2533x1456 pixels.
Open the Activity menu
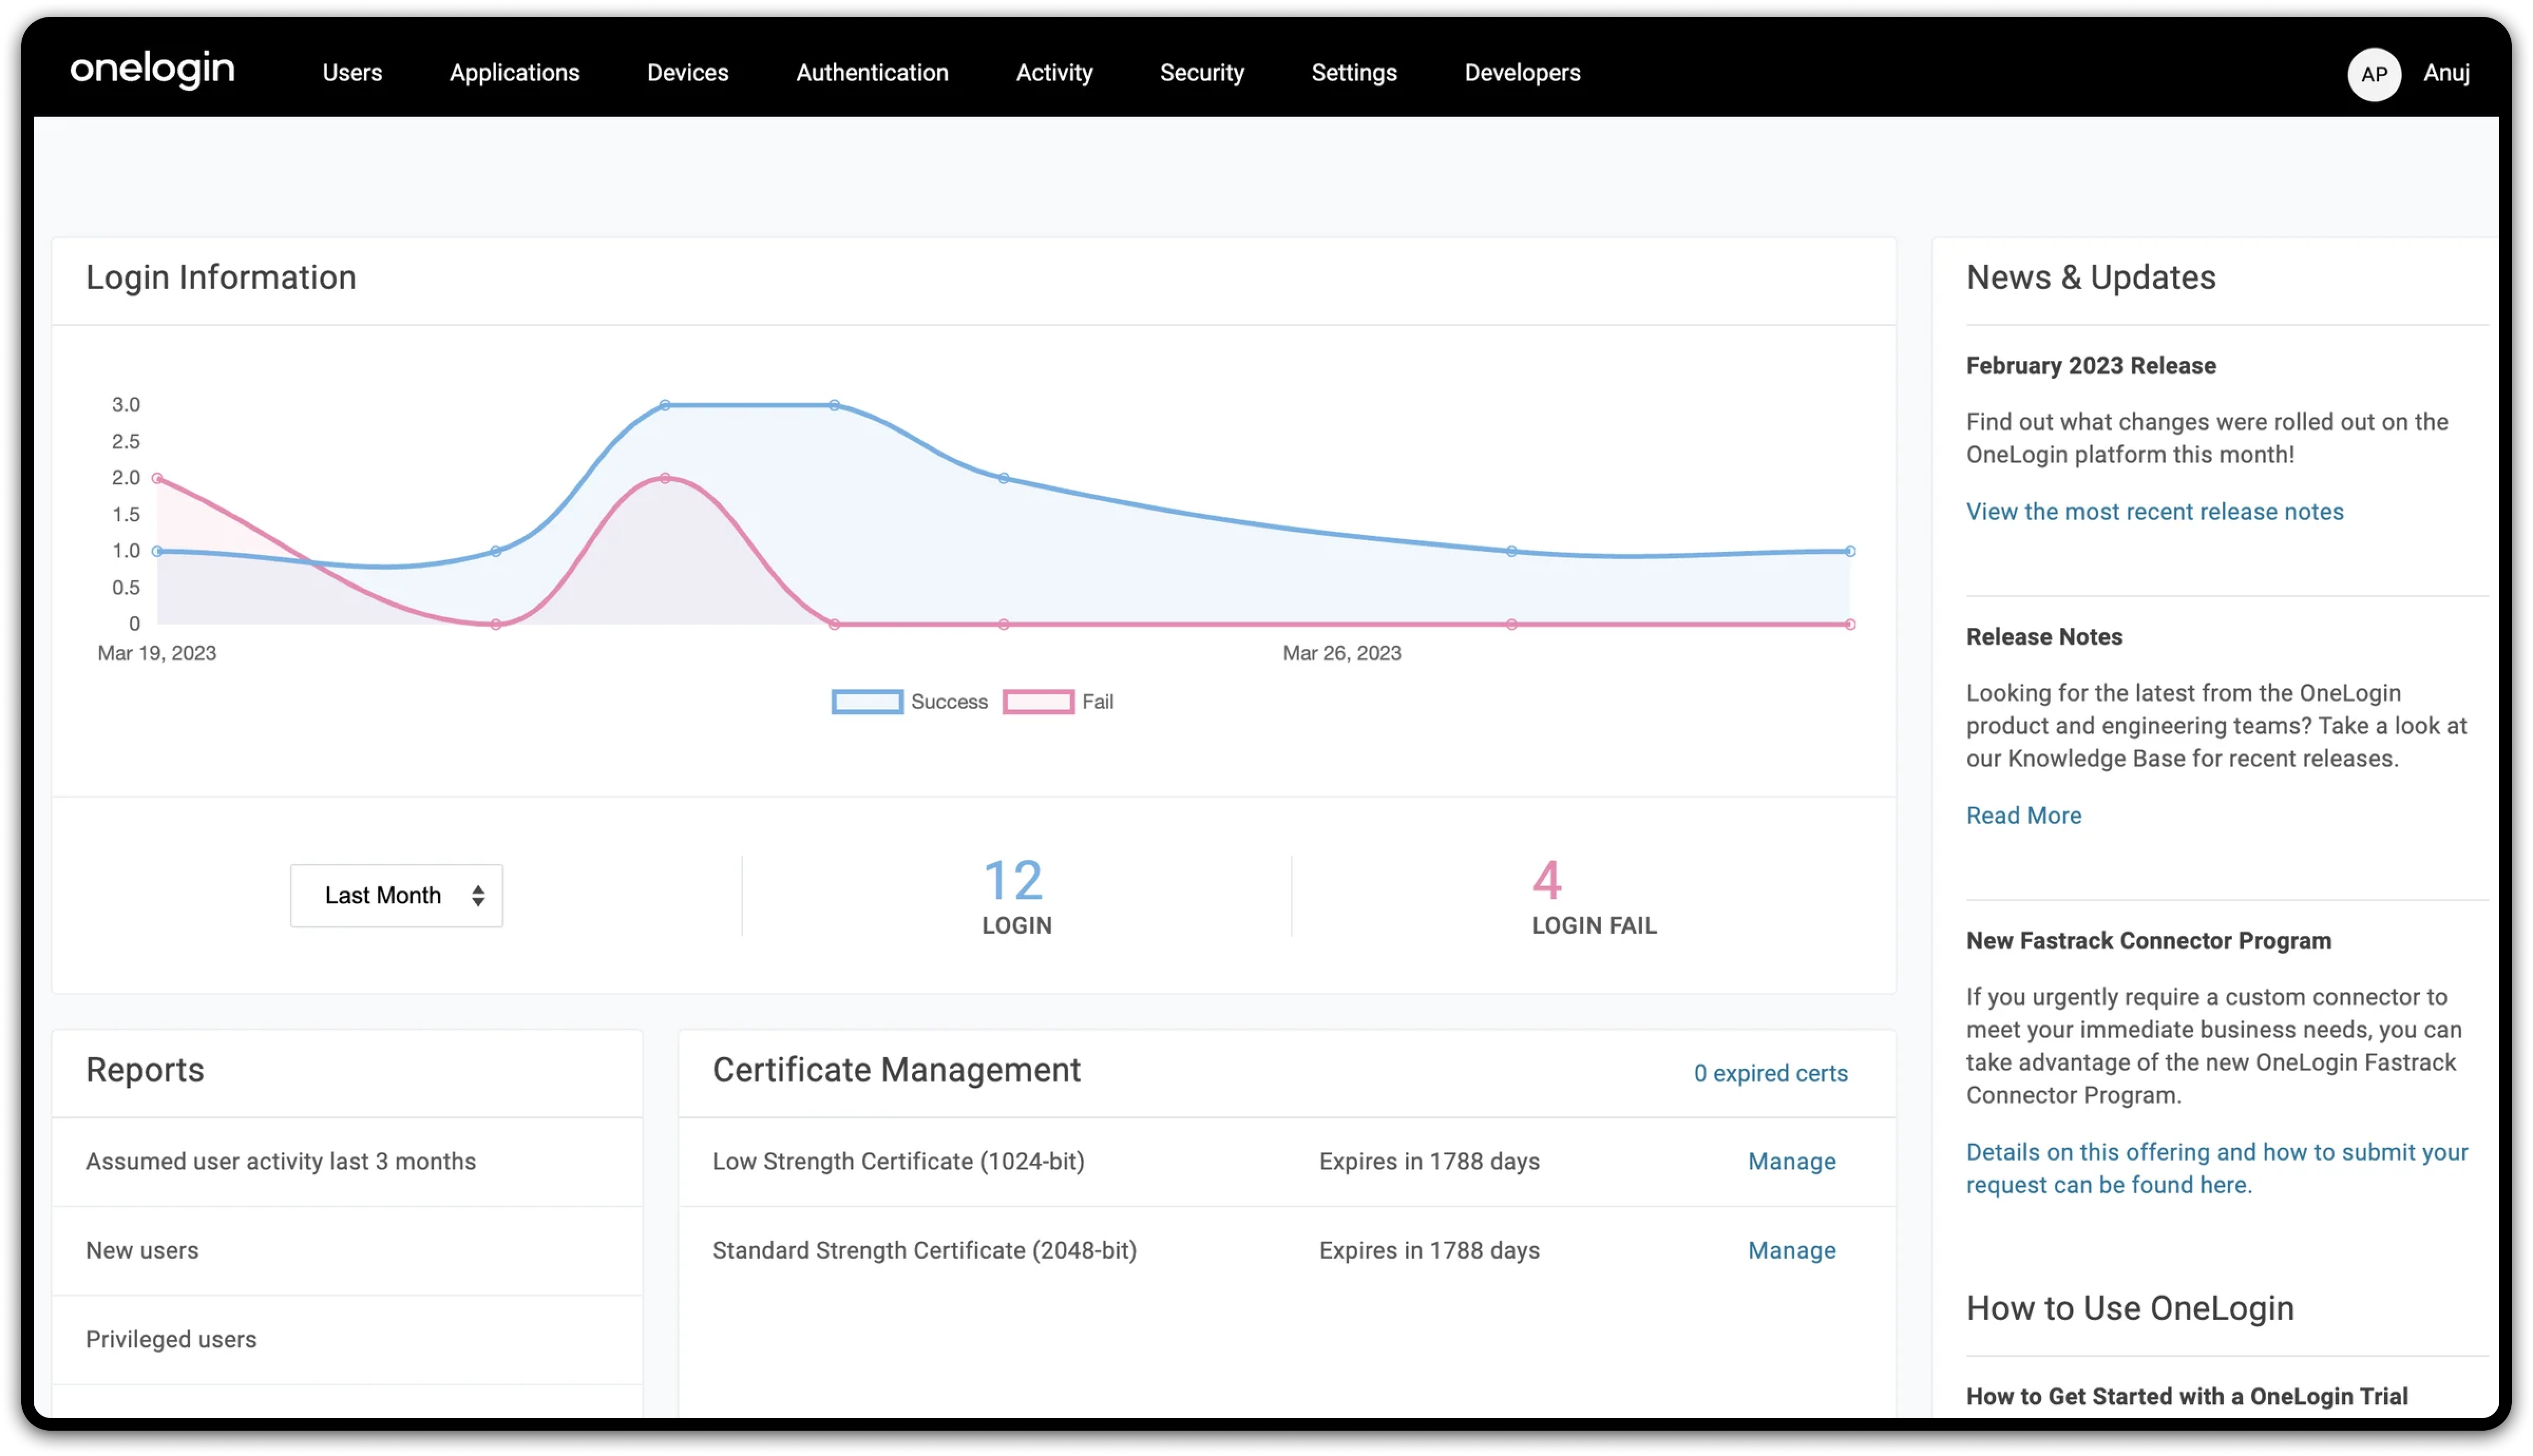pyautogui.click(x=1054, y=73)
